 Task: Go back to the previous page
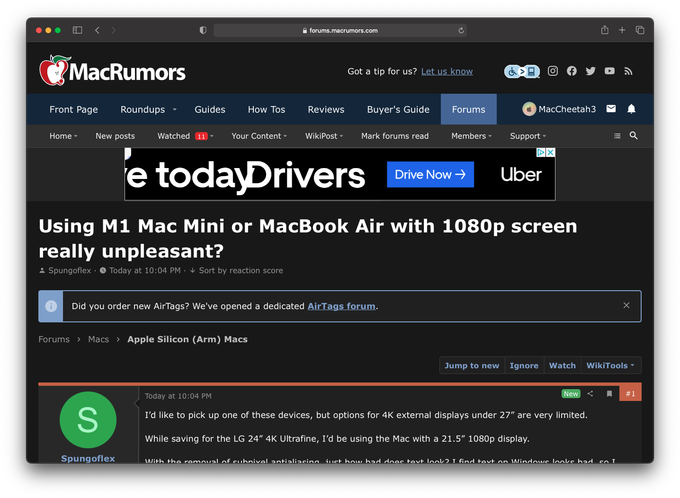coord(97,30)
